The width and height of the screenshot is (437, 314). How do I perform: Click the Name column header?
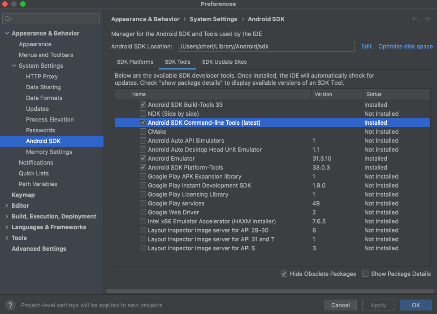pyautogui.click(x=220, y=94)
